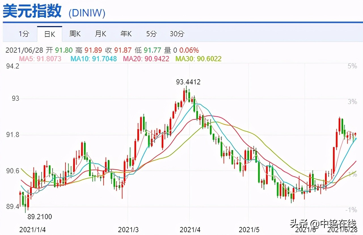Image resolution: width=363 pixels, height=235 pixels.
Task: Click the MA10: 91.7048 legend label
Action: click(94, 59)
